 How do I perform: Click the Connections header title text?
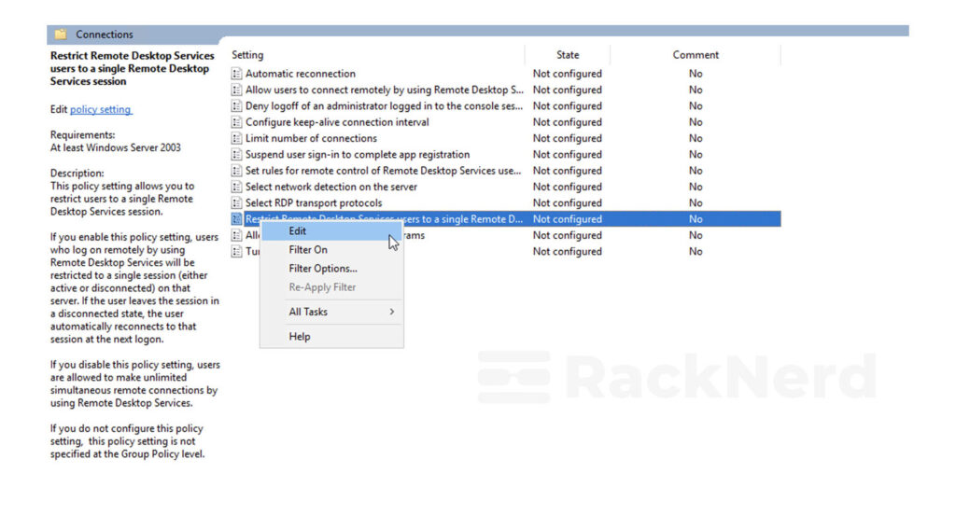105,35
